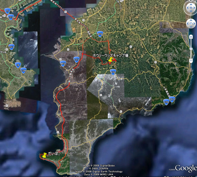Click the eye icon in the look joystick
Viewport: 197px width, 177px height.
click(191, 8)
